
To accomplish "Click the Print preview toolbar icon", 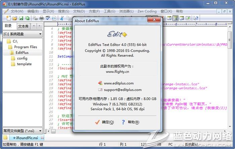I will 35,18.
